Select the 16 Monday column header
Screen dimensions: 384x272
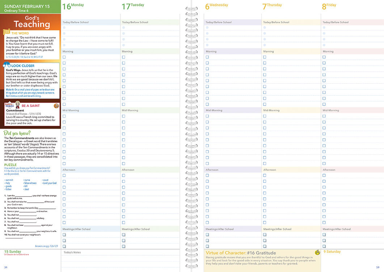[x=73, y=6]
